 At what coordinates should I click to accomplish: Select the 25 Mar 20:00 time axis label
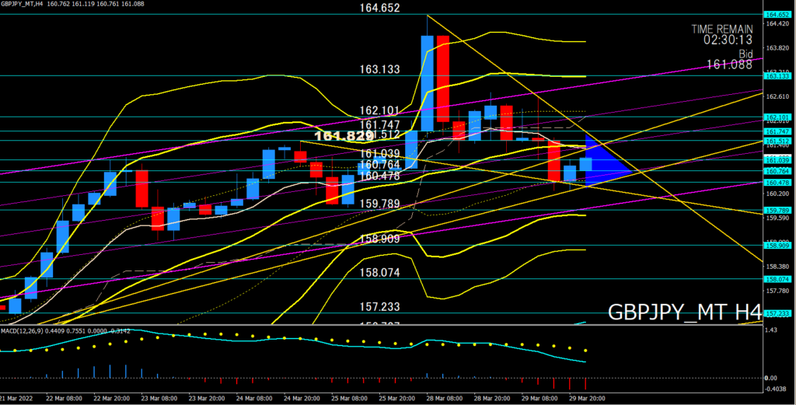[396, 399]
